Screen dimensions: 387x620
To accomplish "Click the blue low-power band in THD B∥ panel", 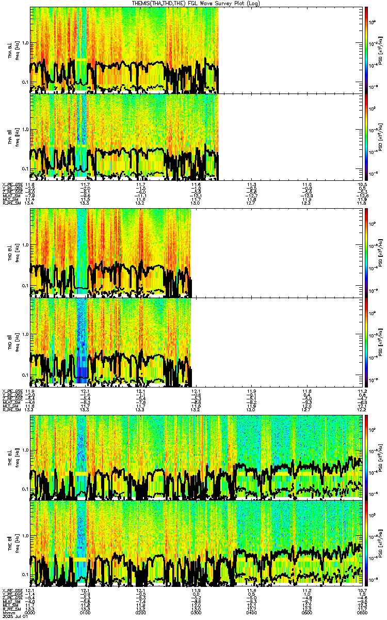I will 82,341.
